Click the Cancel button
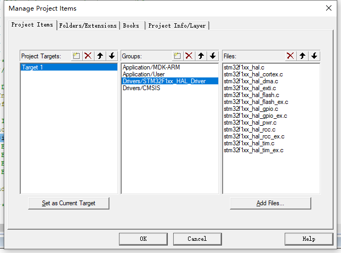 pyautogui.click(x=197, y=239)
